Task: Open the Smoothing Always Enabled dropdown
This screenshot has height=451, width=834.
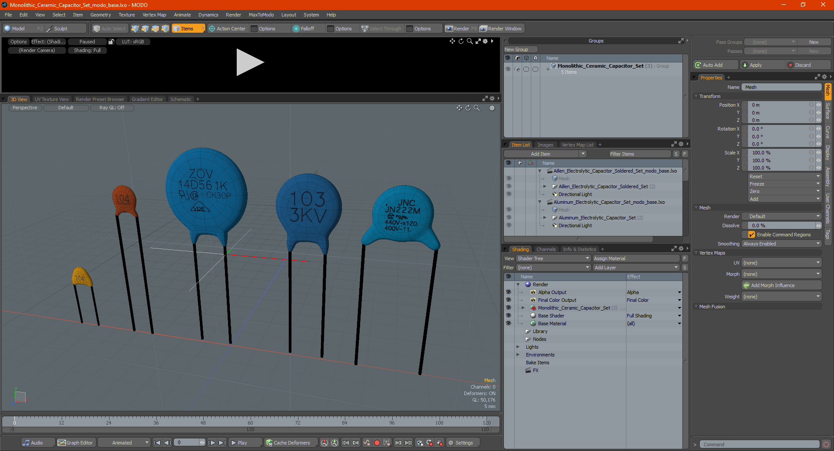Action: pyautogui.click(x=781, y=244)
